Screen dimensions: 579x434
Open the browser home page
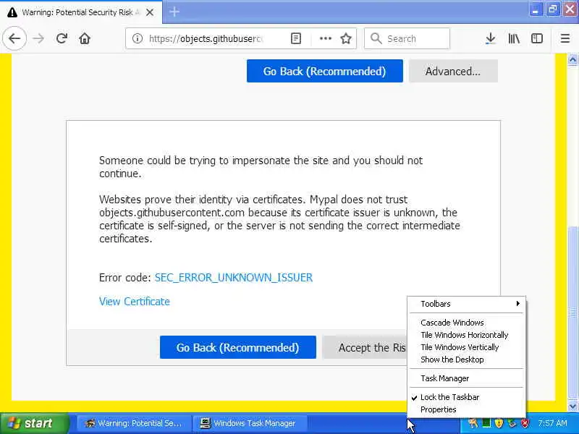[x=85, y=38]
